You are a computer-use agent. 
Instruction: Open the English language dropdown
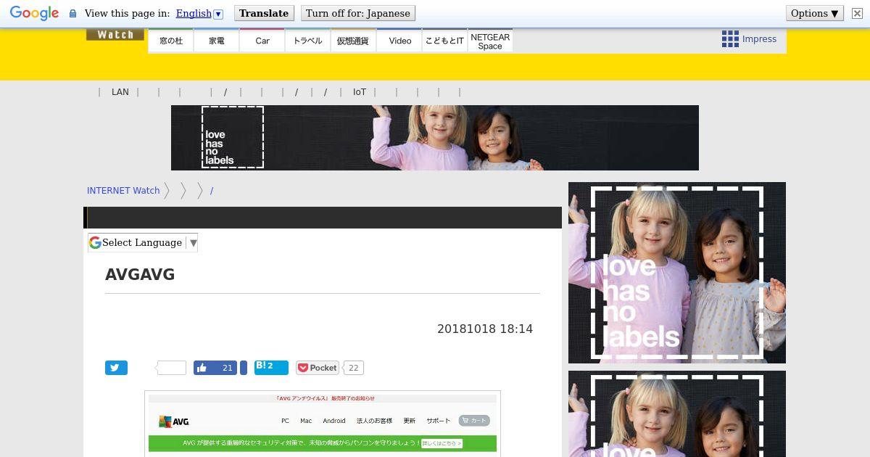199,13
